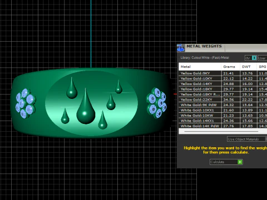Toggle Use Object Materials option

point(246,139)
